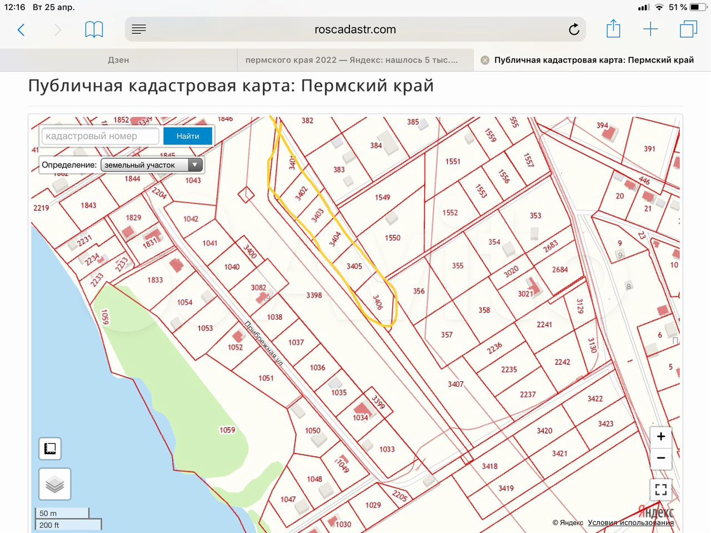Screen dimensions: 711x533
Task: Open the Share sheet icon
Action: pyautogui.click(x=613, y=29)
